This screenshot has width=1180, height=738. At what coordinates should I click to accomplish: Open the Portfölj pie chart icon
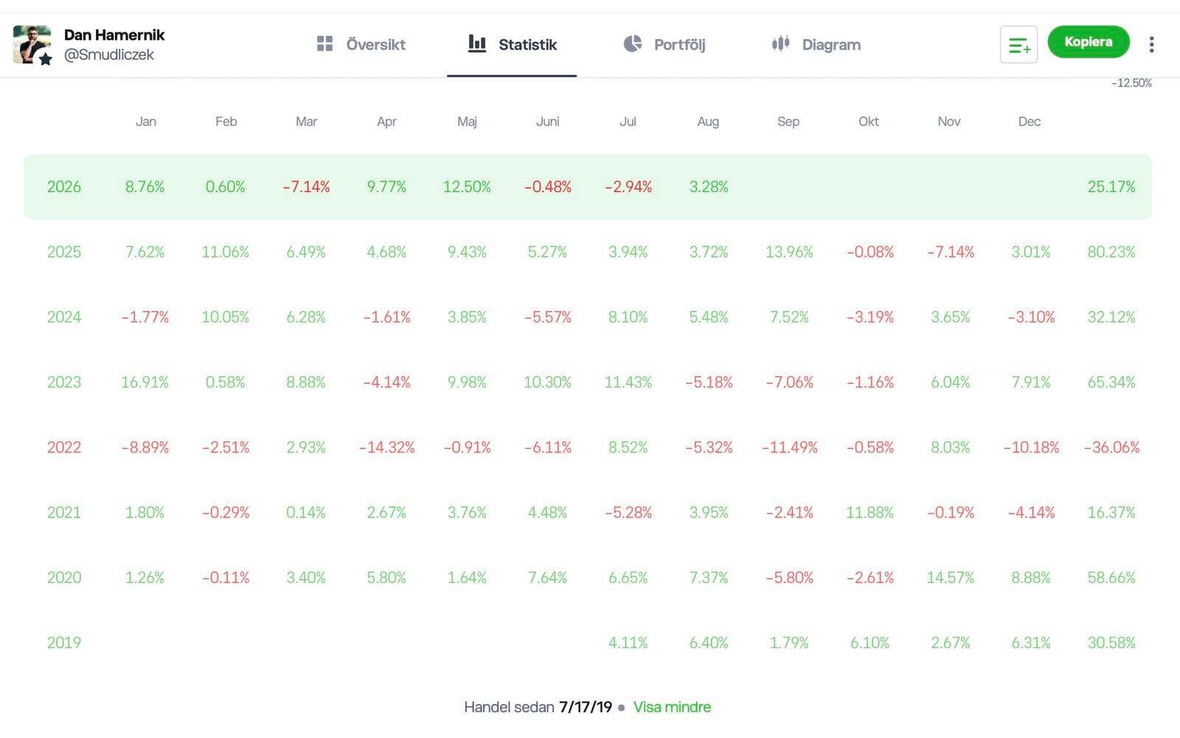(x=633, y=44)
